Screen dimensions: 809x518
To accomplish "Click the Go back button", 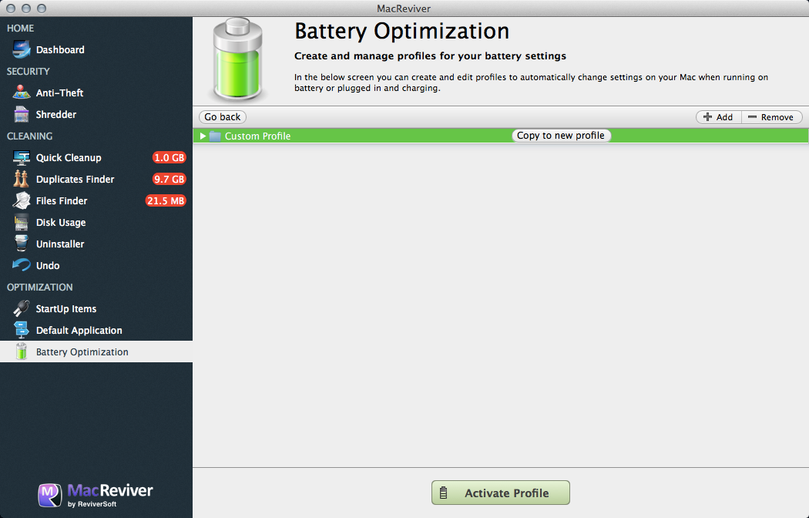I will tap(223, 117).
